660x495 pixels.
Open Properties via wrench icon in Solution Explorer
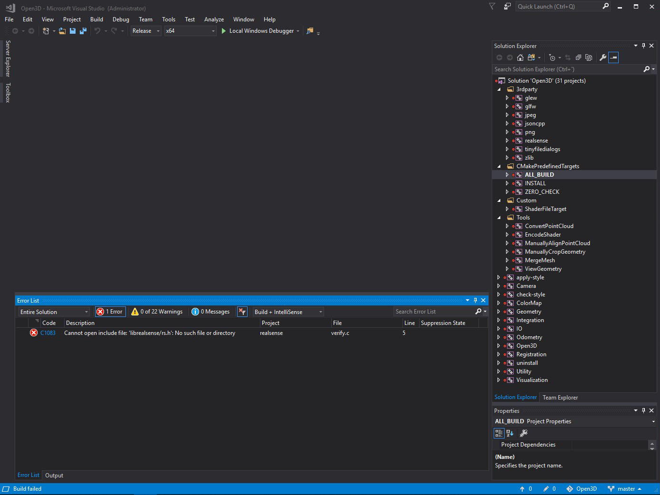click(603, 57)
